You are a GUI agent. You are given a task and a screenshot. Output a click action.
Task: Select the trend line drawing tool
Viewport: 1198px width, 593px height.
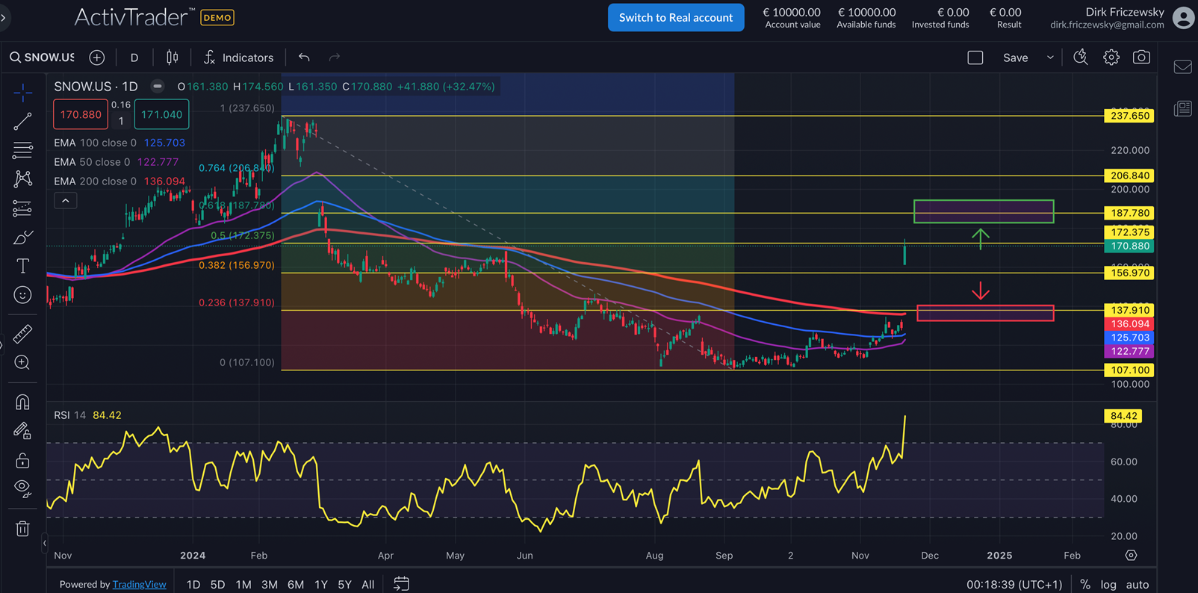click(22, 121)
